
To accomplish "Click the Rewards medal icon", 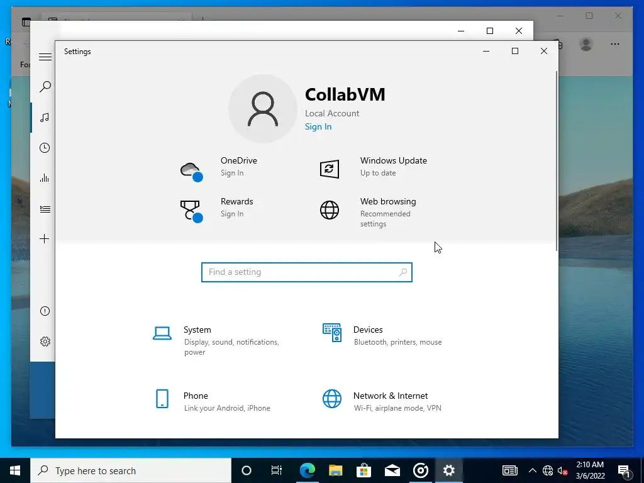I will pyautogui.click(x=191, y=211).
